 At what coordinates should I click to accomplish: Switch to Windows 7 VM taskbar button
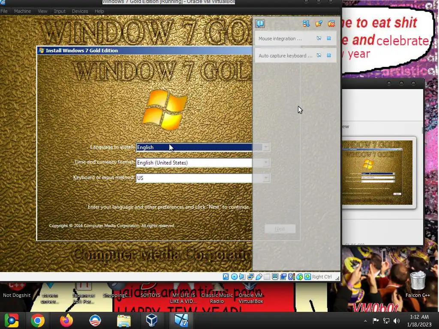click(x=181, y=320)
